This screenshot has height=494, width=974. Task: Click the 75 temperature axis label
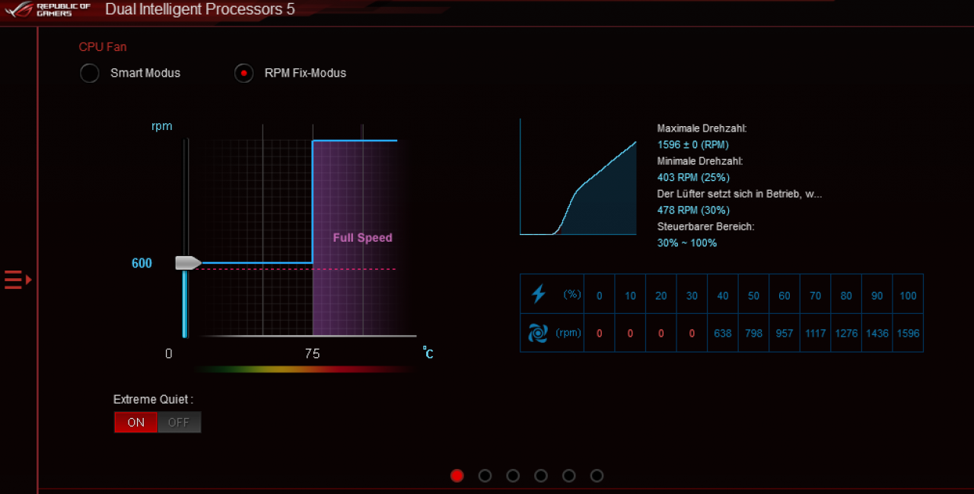point(312,353)
